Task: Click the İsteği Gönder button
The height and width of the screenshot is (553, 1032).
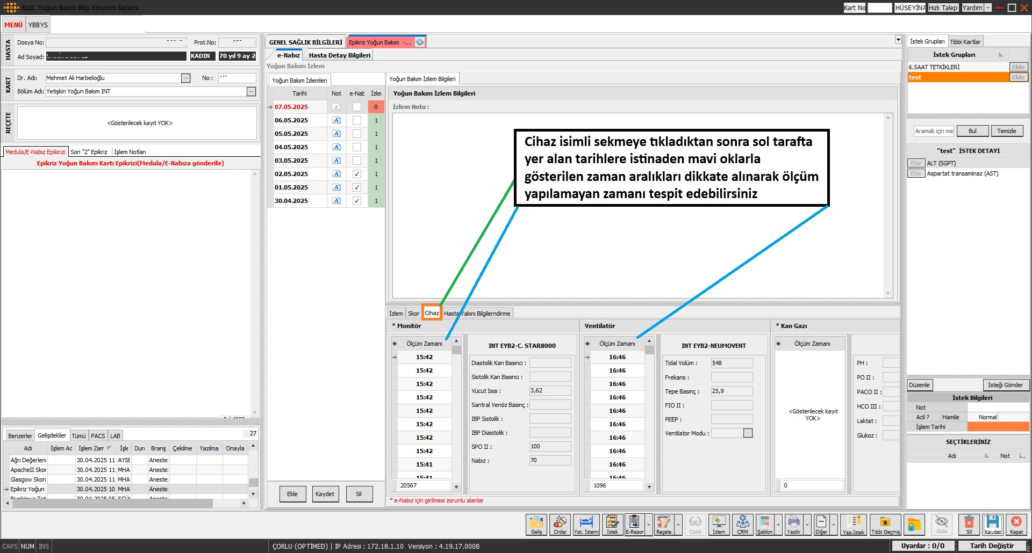Action: pos(1005,385)
